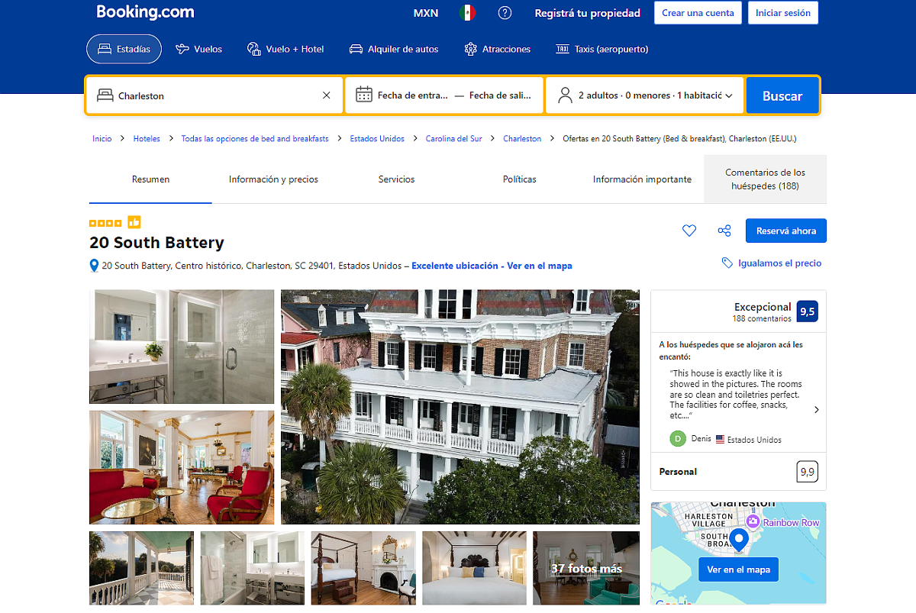Open Excelente ubicación - Ver en el mapa
The height and width of the screenshot is (613, 916).
click(x=492, y=266)
